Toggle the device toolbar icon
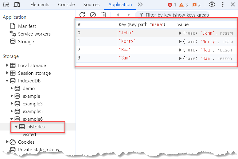Image resolution: width=238 pixels, height=159 pixels. click(17, 5)
